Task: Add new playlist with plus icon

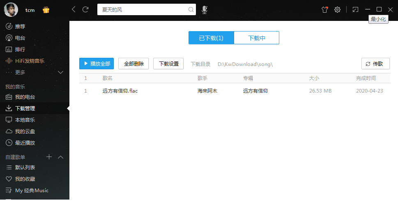Action: [x=49, y=157]
